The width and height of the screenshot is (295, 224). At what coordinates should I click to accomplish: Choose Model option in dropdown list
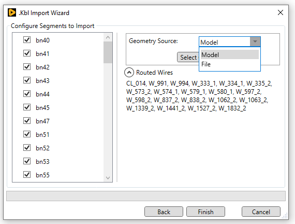229,54
